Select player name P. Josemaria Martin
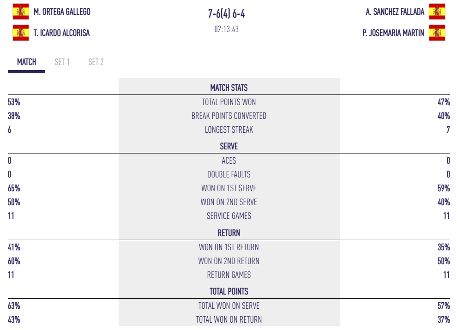The image size is (457, 330). tap(393, 33)
